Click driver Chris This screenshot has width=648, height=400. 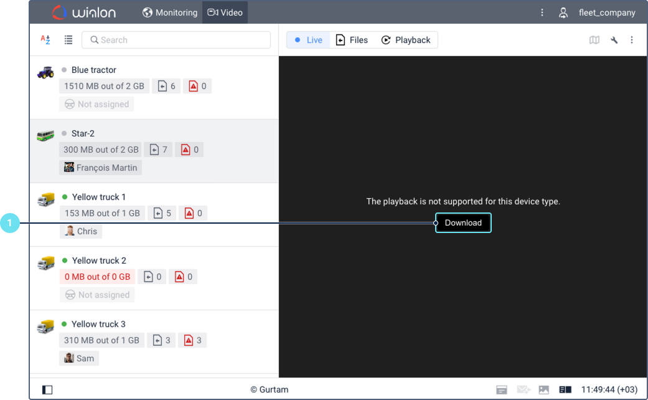click(81, 231)
